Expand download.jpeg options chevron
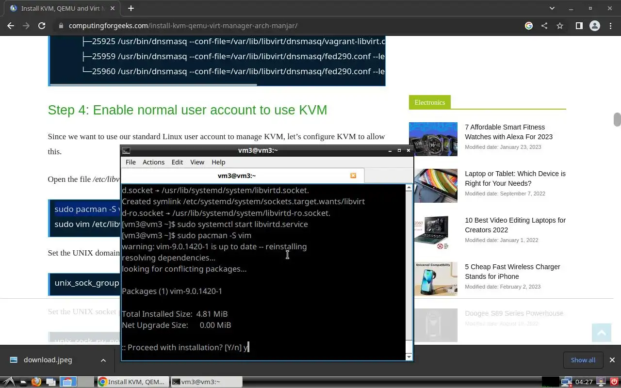The width and height of the screenshot is (621, 388). (x=103, y=360)
